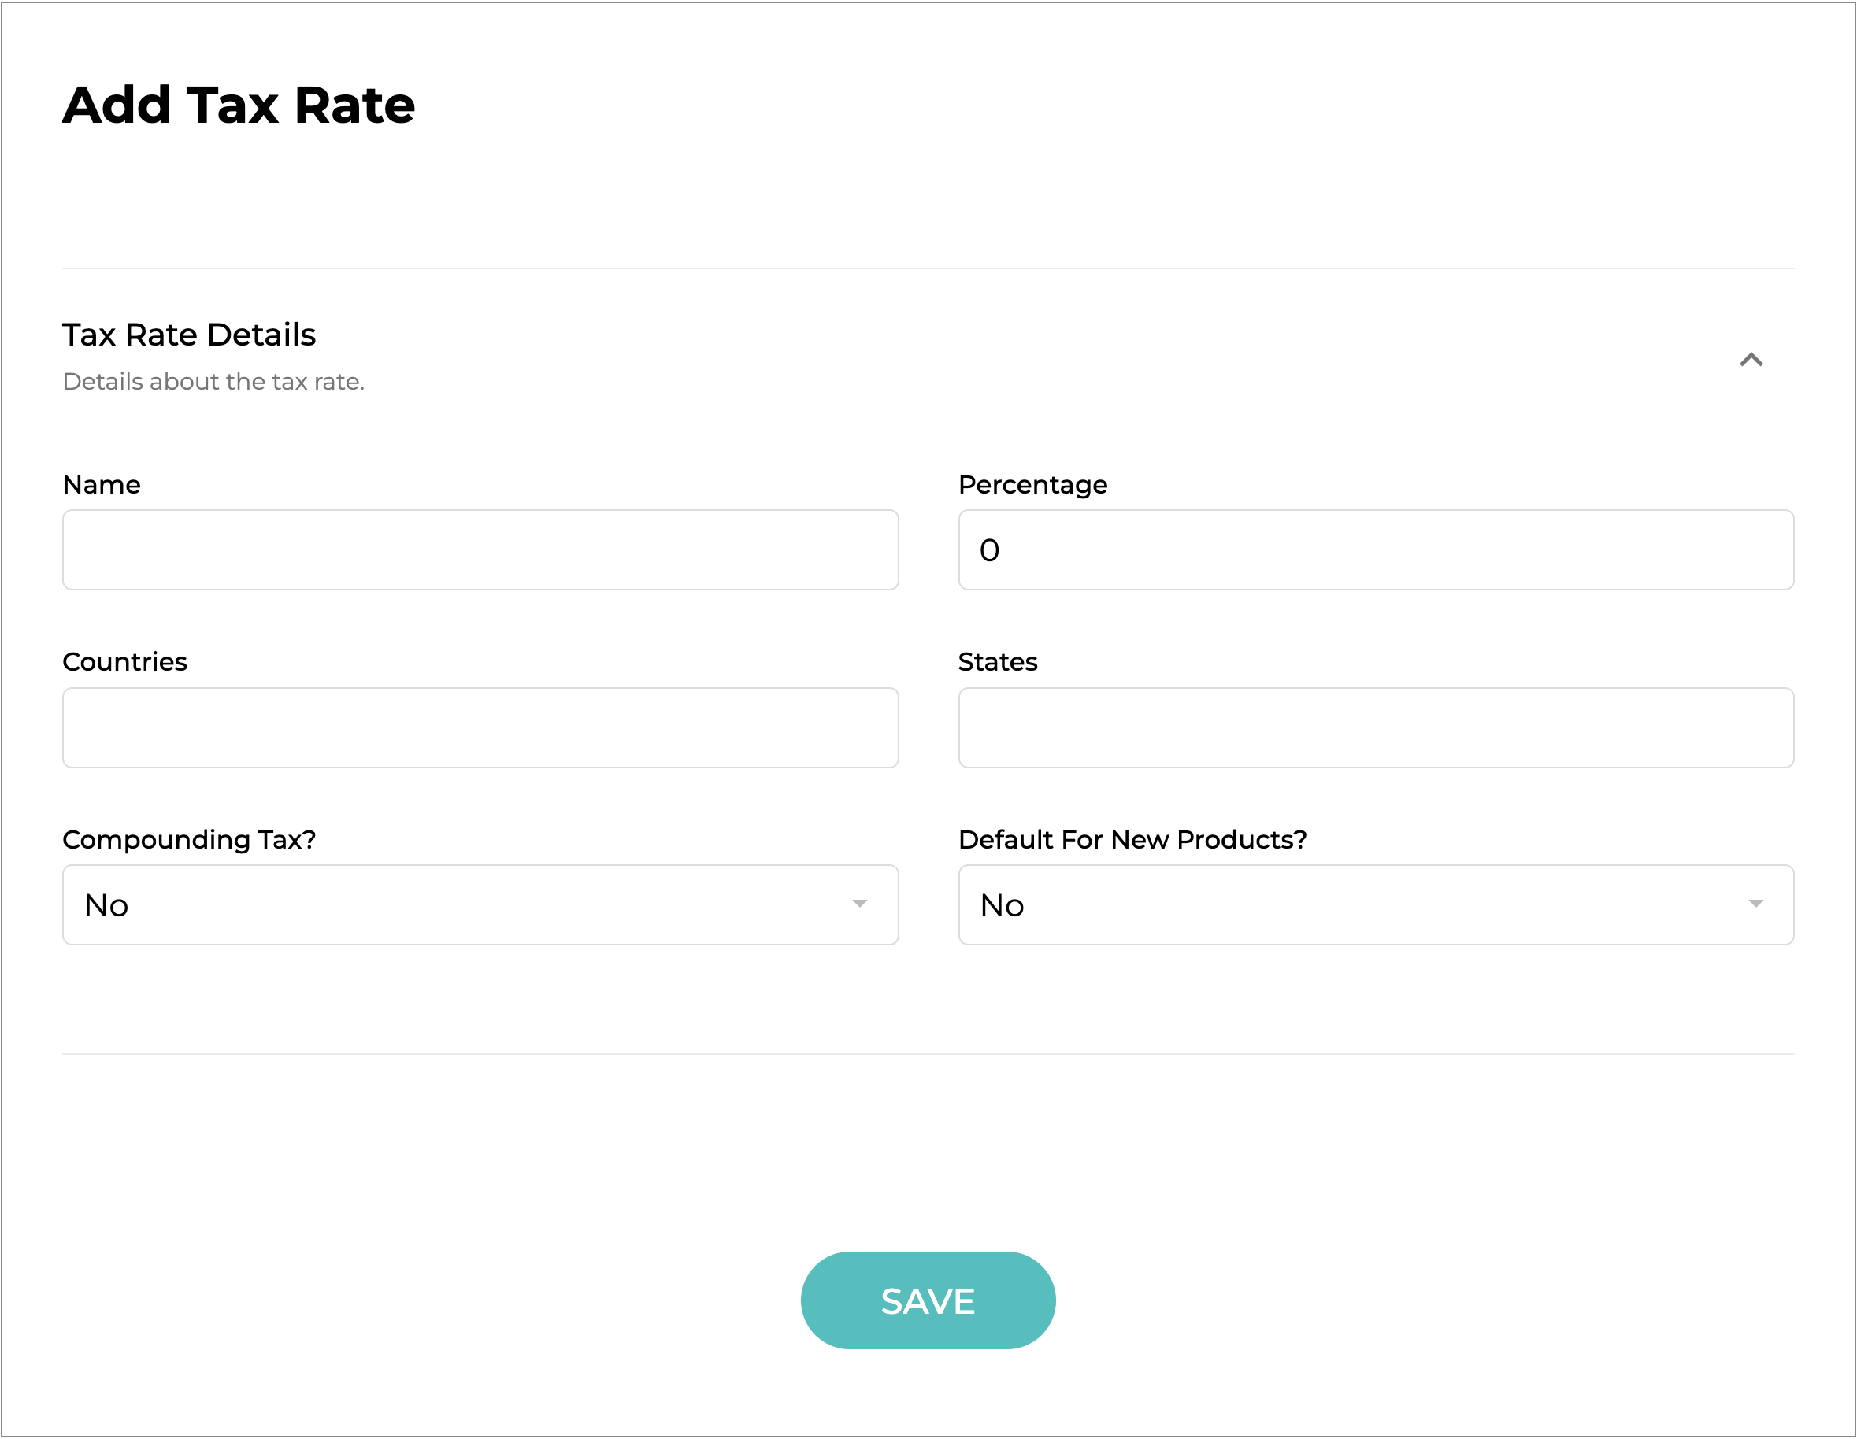Click the Countries input field
The height and width of the screenshot is (1439, 1857).
[480, 727]
